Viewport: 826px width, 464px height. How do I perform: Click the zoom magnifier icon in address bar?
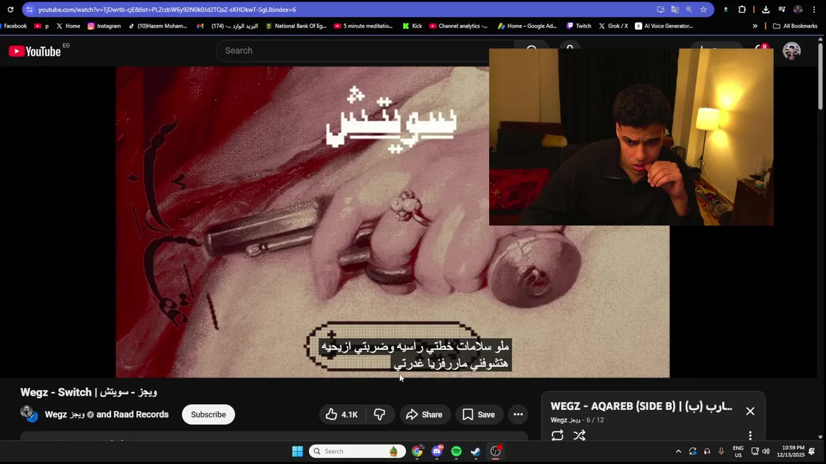coord(689,10)
